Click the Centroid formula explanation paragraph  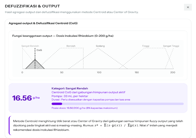click(98, 125)
